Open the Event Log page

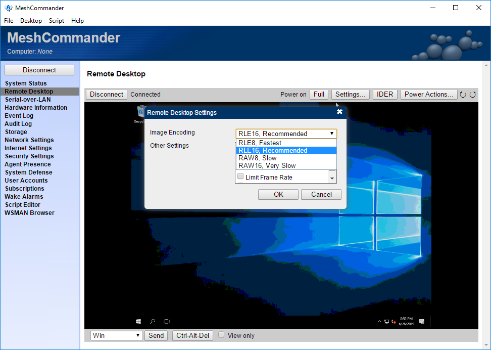click(x=19, y=116)
